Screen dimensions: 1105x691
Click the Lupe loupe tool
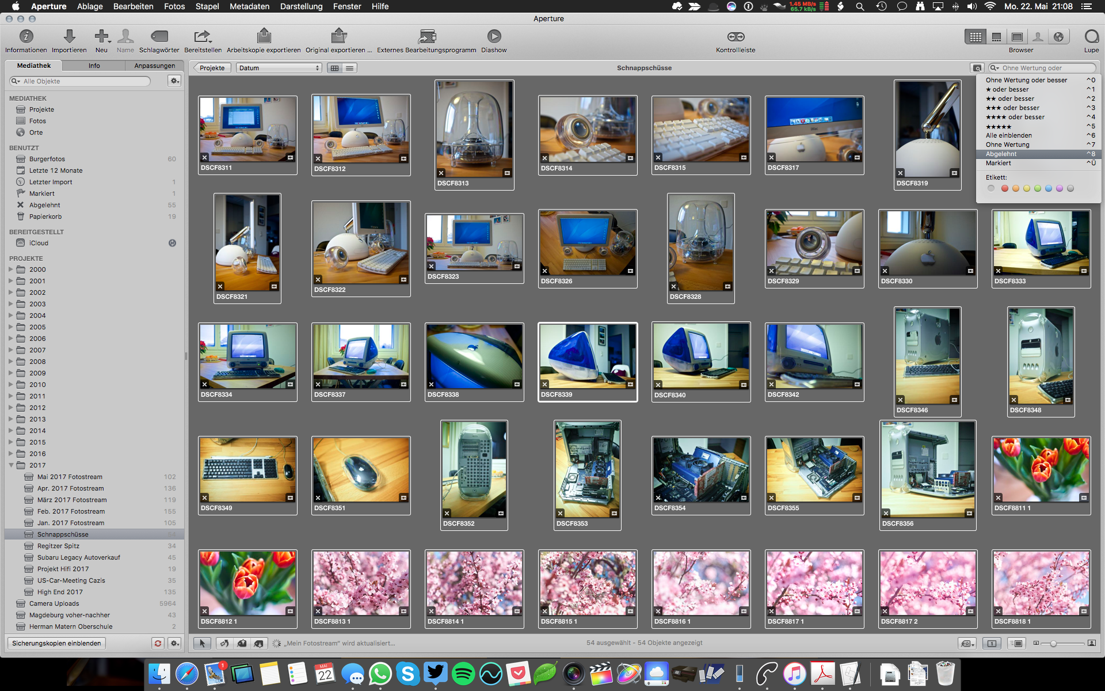pos(1091,37)
